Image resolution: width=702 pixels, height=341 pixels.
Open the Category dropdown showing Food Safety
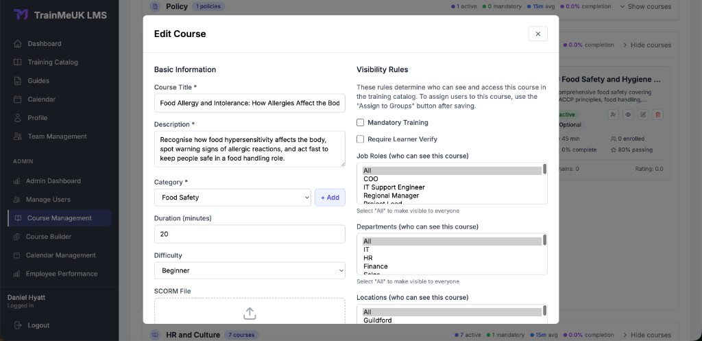(x=232, y=197)
